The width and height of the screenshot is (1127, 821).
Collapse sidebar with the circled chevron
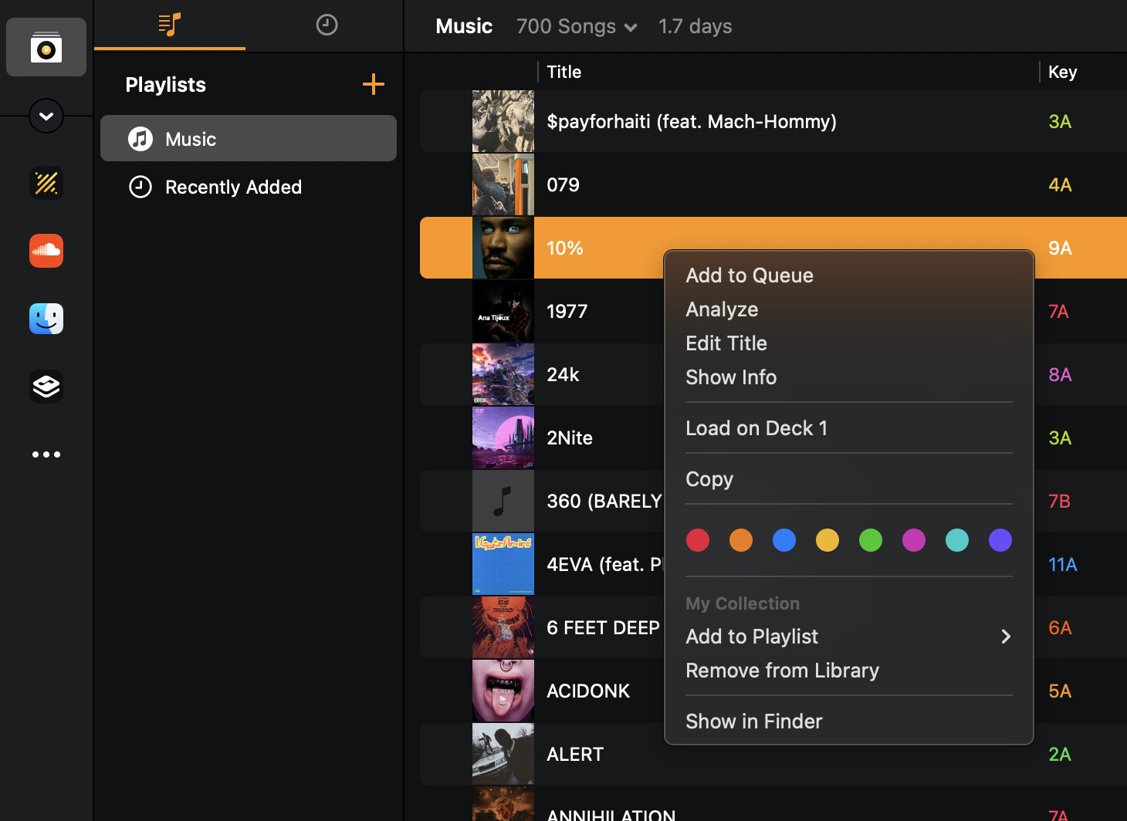point(46,117)
